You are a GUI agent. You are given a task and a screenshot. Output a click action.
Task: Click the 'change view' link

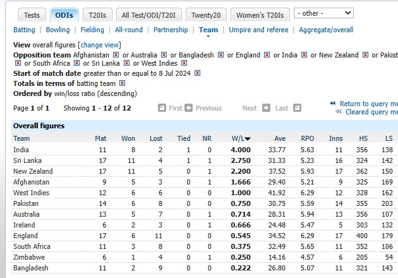point(100,45)
